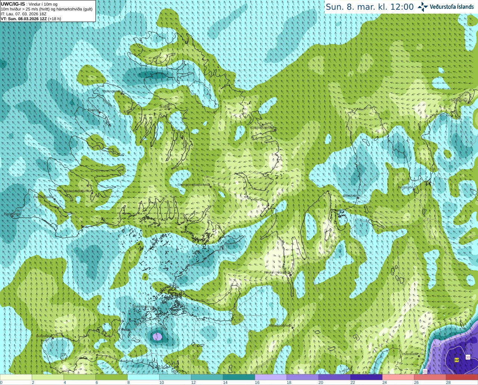Click the Siglufjörður station label
This screenshot has height=385, width=478.
[x=459, y=100]
